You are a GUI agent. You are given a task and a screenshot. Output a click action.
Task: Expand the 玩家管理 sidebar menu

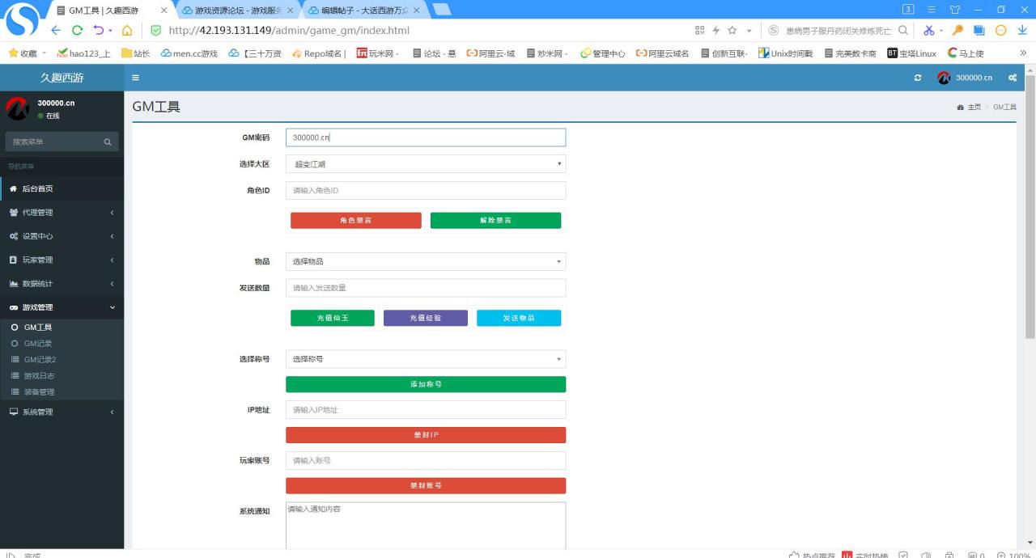(x=62, y=260)
